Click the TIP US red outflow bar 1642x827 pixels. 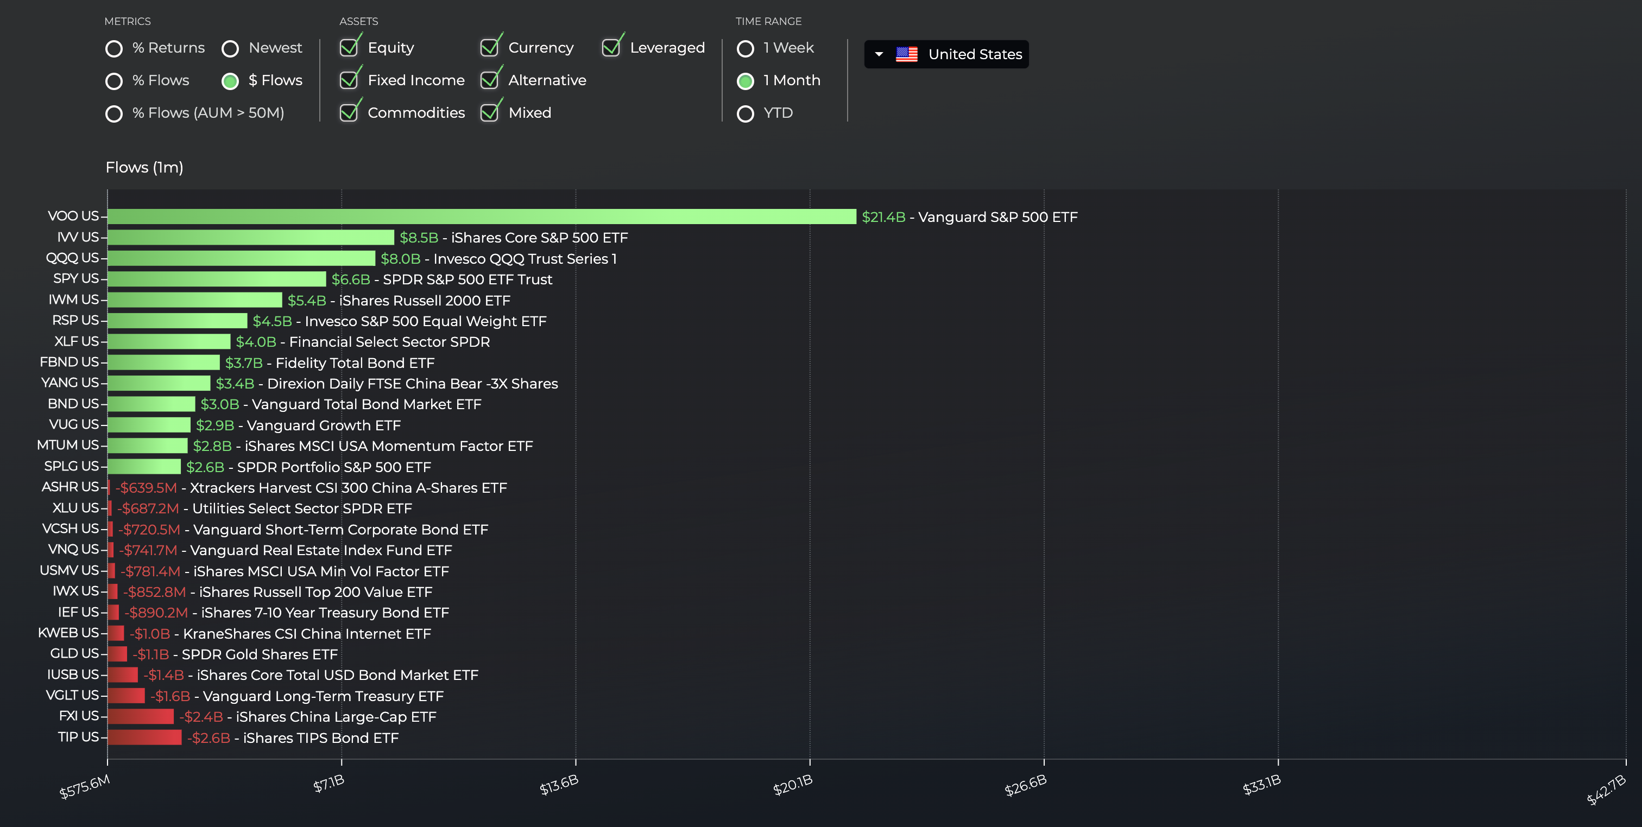[144, 737]
